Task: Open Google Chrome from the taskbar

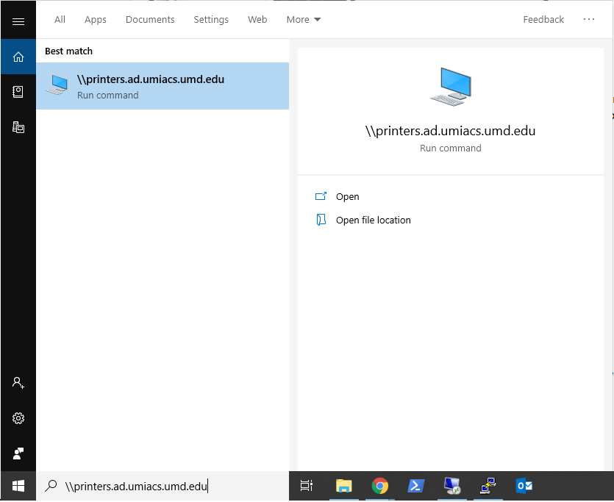Action: click(x=379, y=486)
